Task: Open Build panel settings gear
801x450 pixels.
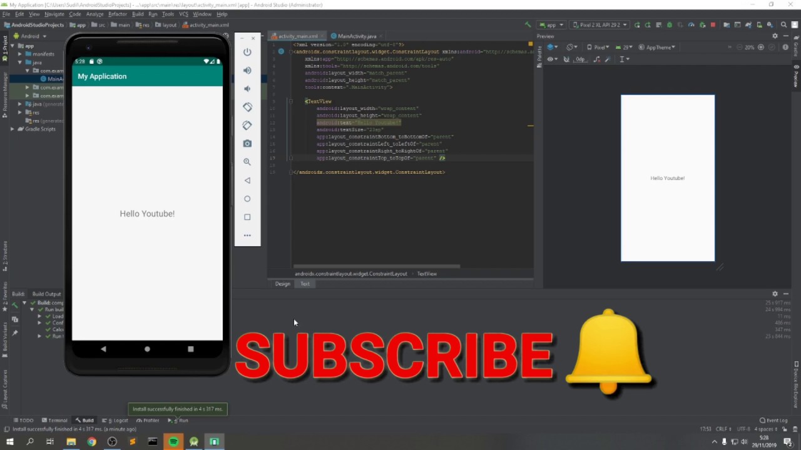Action: (775, 294)
